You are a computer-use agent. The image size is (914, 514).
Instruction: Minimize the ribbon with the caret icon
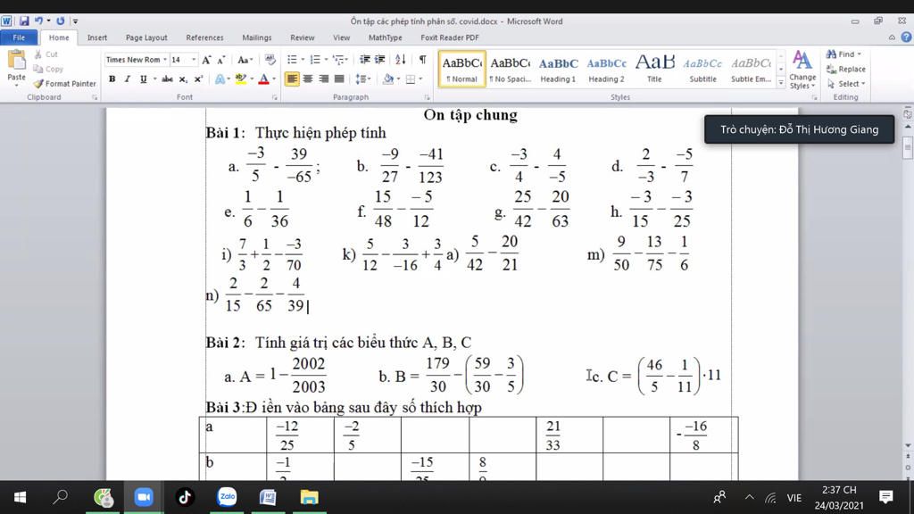coord(892,37)
